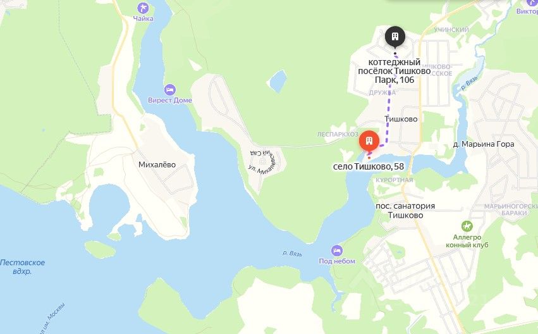Open the Аллегро конный клуб horse icon
This screenshot has height=334, width=538.
(467, 226)
